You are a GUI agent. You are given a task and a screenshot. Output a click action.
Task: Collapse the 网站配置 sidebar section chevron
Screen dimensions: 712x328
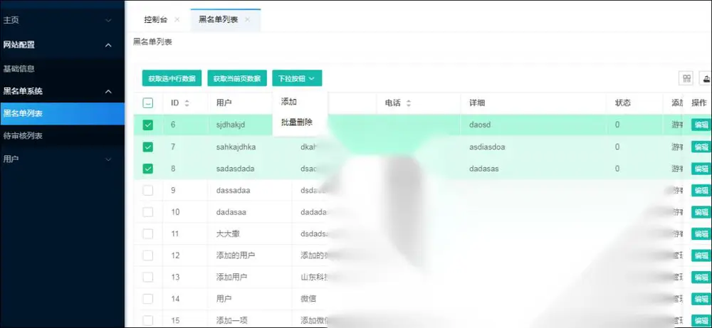[x=108, y=45]
